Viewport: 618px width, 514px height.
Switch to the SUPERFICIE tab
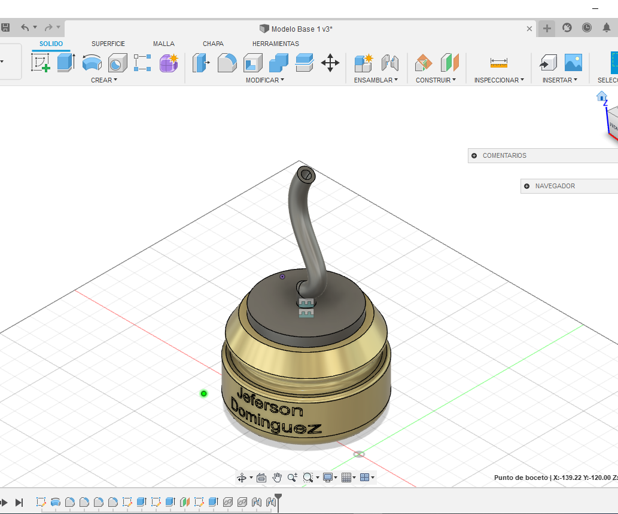coord(108,44)
